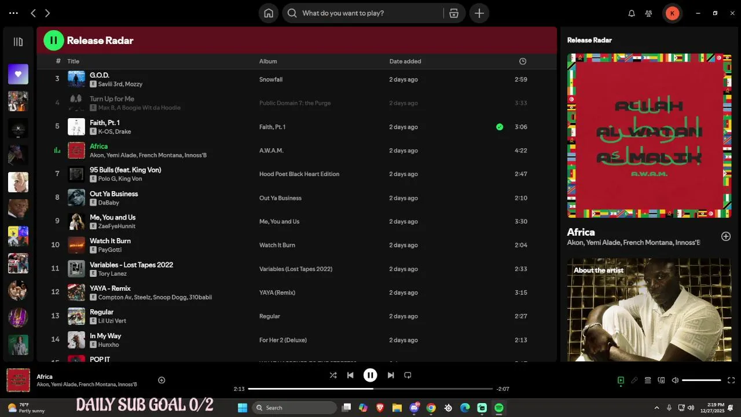Open YAYA (Remix) album link
The width and height of the screenshot is (741, 417).
(x=277, y=292)
